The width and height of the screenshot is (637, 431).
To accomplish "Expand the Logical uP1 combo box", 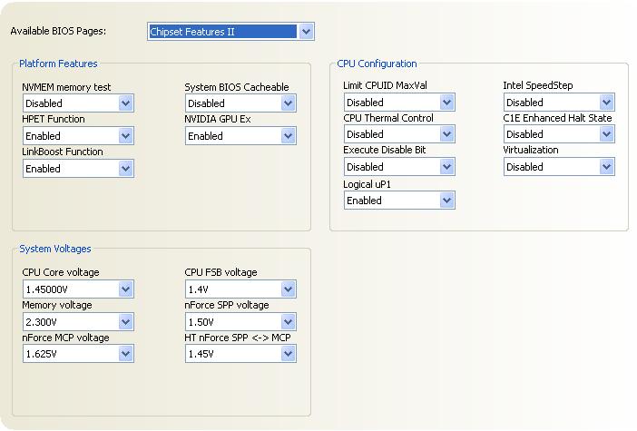I will [446, 201].
